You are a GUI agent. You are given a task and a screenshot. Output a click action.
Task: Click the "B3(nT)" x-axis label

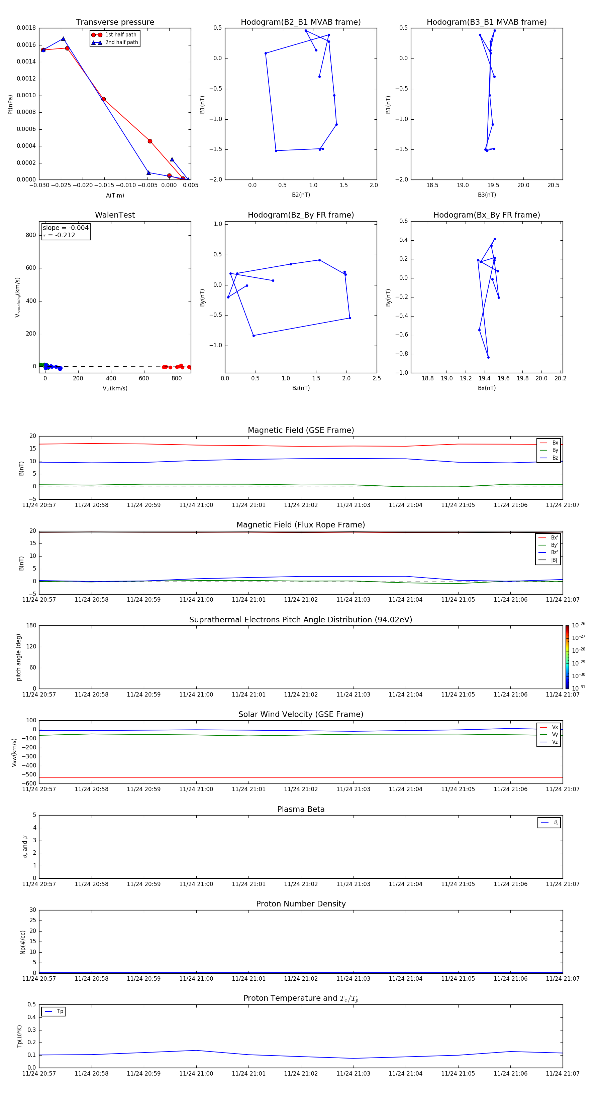pyautogui.click(x=487, y=195)
